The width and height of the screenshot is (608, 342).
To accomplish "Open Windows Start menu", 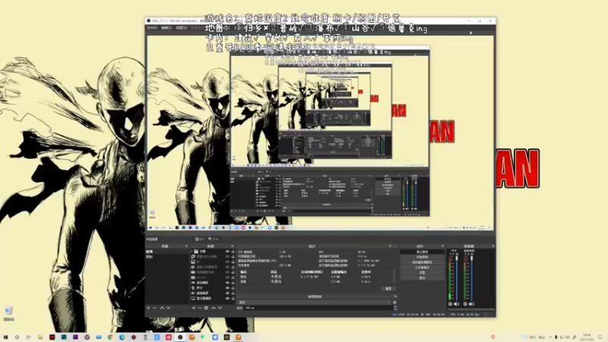I will tap(5, 337).
